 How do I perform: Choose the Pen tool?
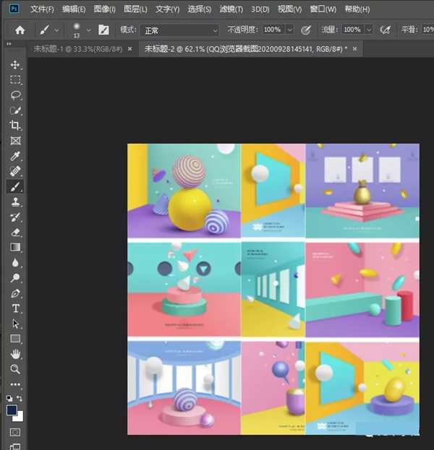tap(15, 293)
